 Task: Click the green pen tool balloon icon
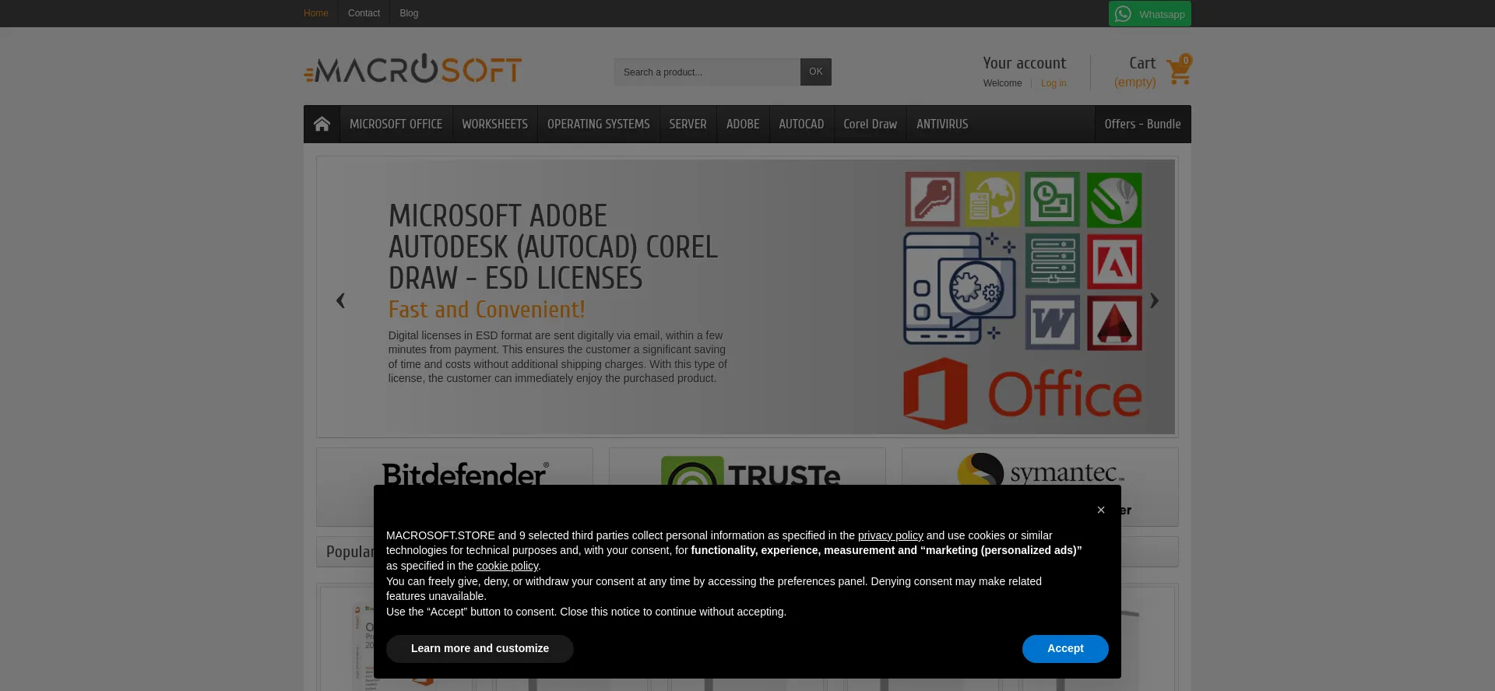[x=1114, y=200]
